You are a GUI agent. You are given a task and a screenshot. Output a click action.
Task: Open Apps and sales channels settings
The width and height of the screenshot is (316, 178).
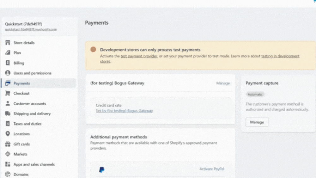point(34,164)
